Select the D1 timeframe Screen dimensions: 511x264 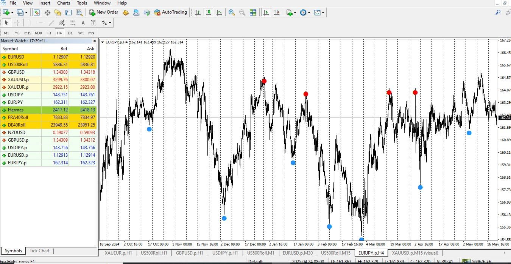point(70,33)
